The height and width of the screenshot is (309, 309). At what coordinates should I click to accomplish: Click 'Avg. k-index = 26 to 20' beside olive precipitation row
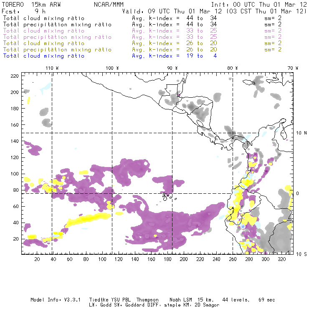tap(175, 49)
